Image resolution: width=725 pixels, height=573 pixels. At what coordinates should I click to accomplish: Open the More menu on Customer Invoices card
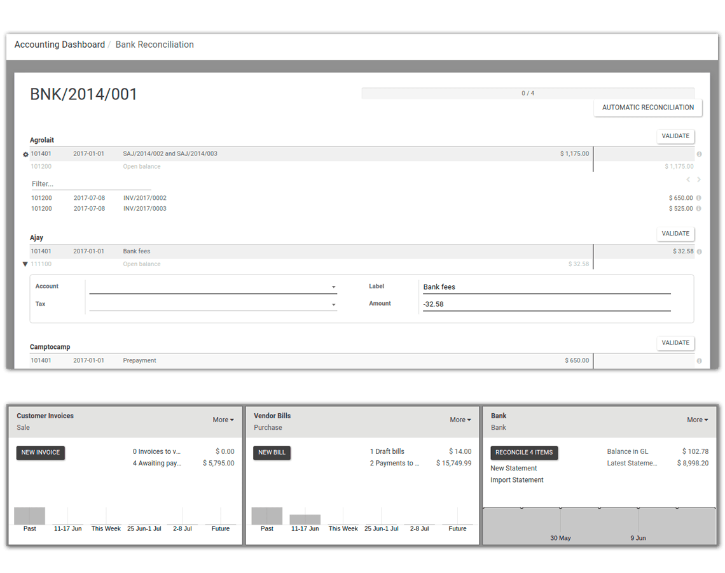point(223,420)
